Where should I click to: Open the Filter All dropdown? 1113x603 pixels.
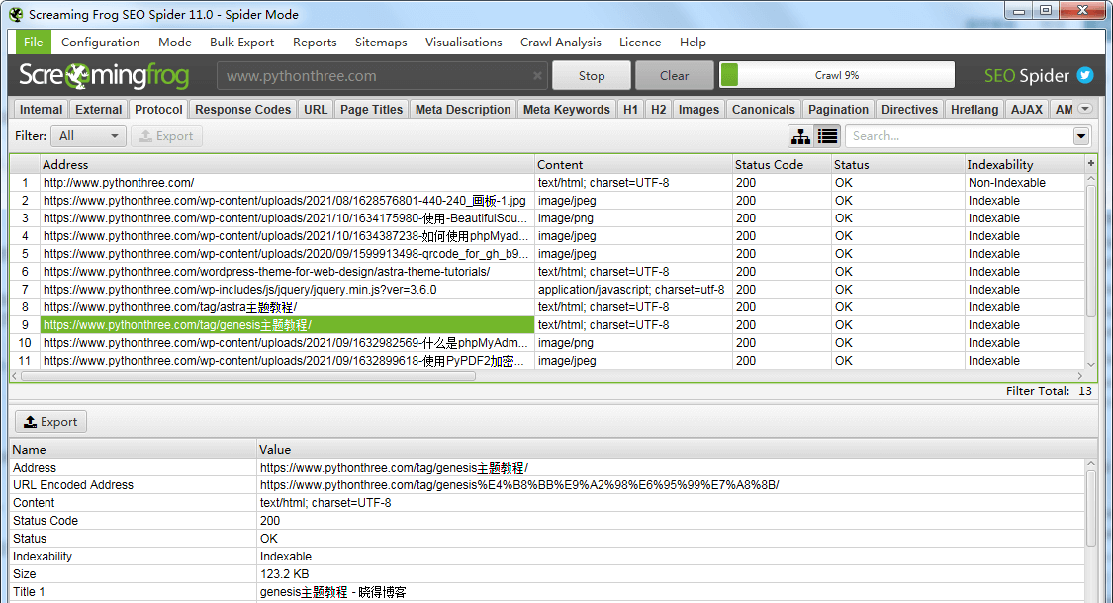coord(89,136)
